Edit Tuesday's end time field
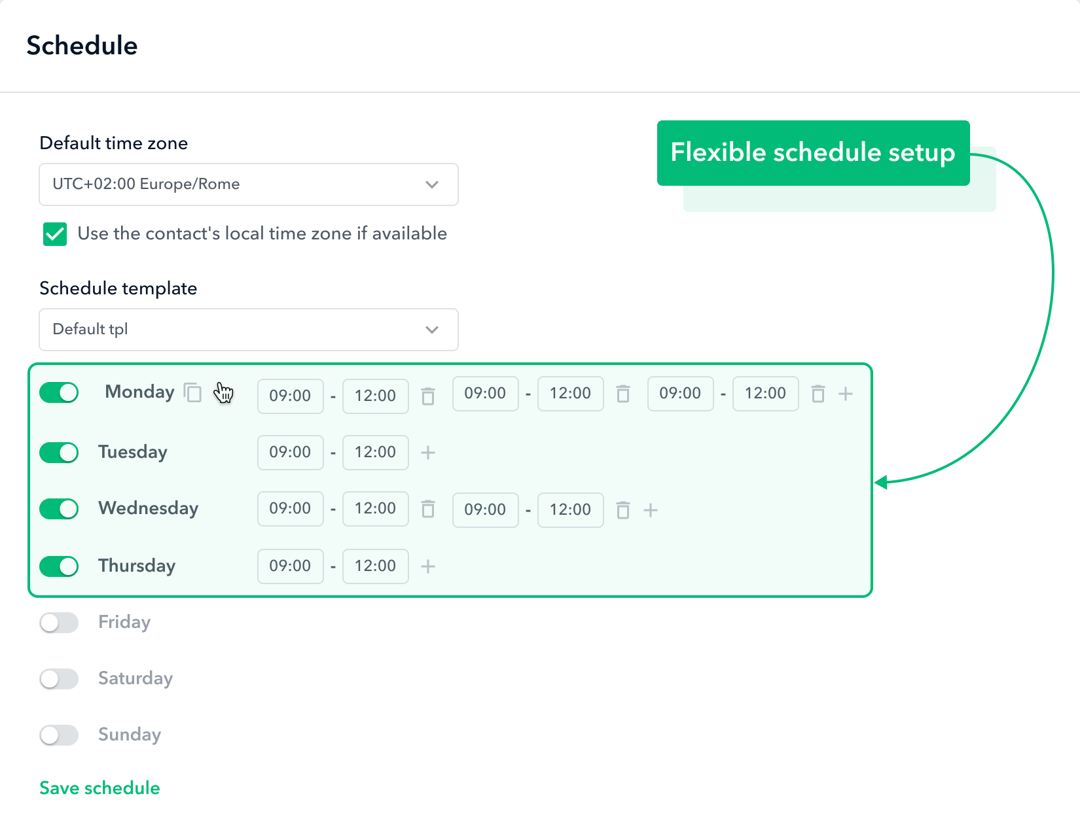The height and width of the screenshot is (815, 1080). tap(376, 453)
